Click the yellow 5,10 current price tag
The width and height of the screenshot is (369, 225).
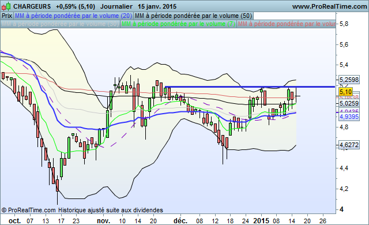pyautogui.click(x=346, y=92)
